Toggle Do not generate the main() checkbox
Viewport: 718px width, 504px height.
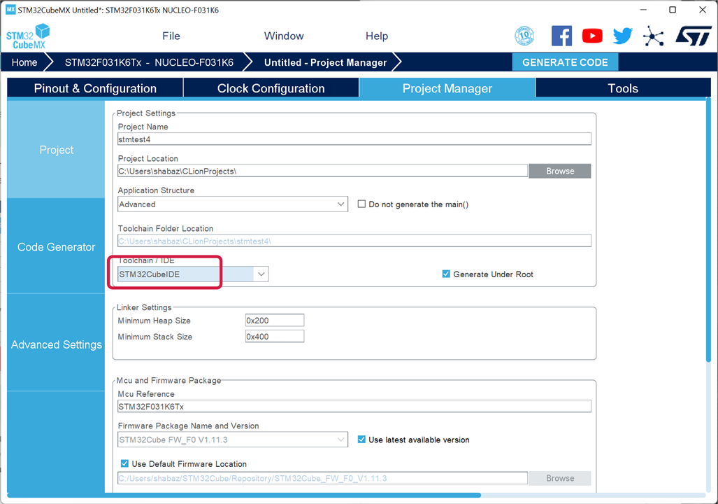click(361, 204)
